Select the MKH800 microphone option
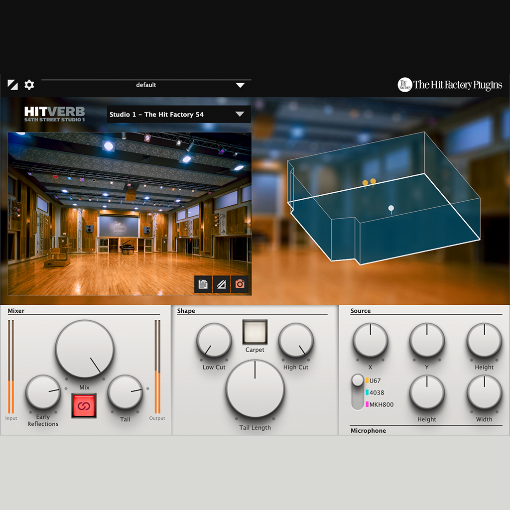The height and width of the screenshot is (510, 510). pos(380,404)
